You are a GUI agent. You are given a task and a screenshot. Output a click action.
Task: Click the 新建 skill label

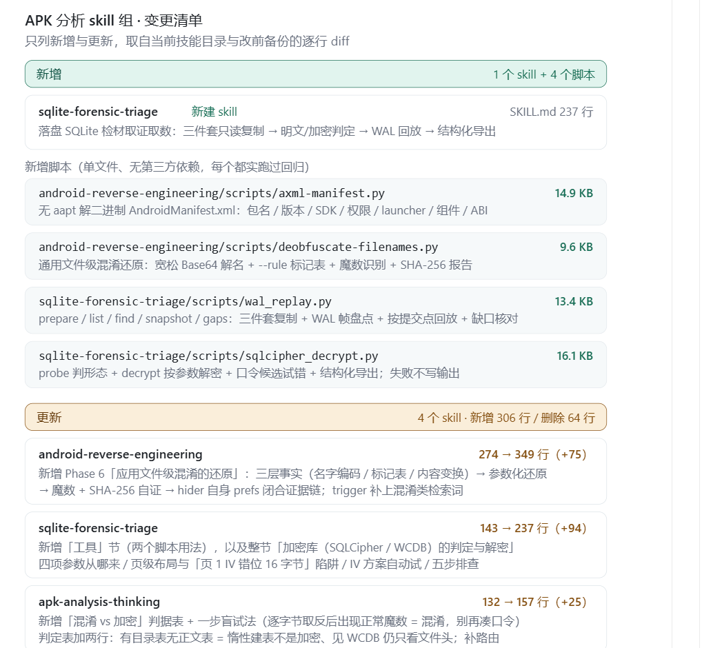214,112
